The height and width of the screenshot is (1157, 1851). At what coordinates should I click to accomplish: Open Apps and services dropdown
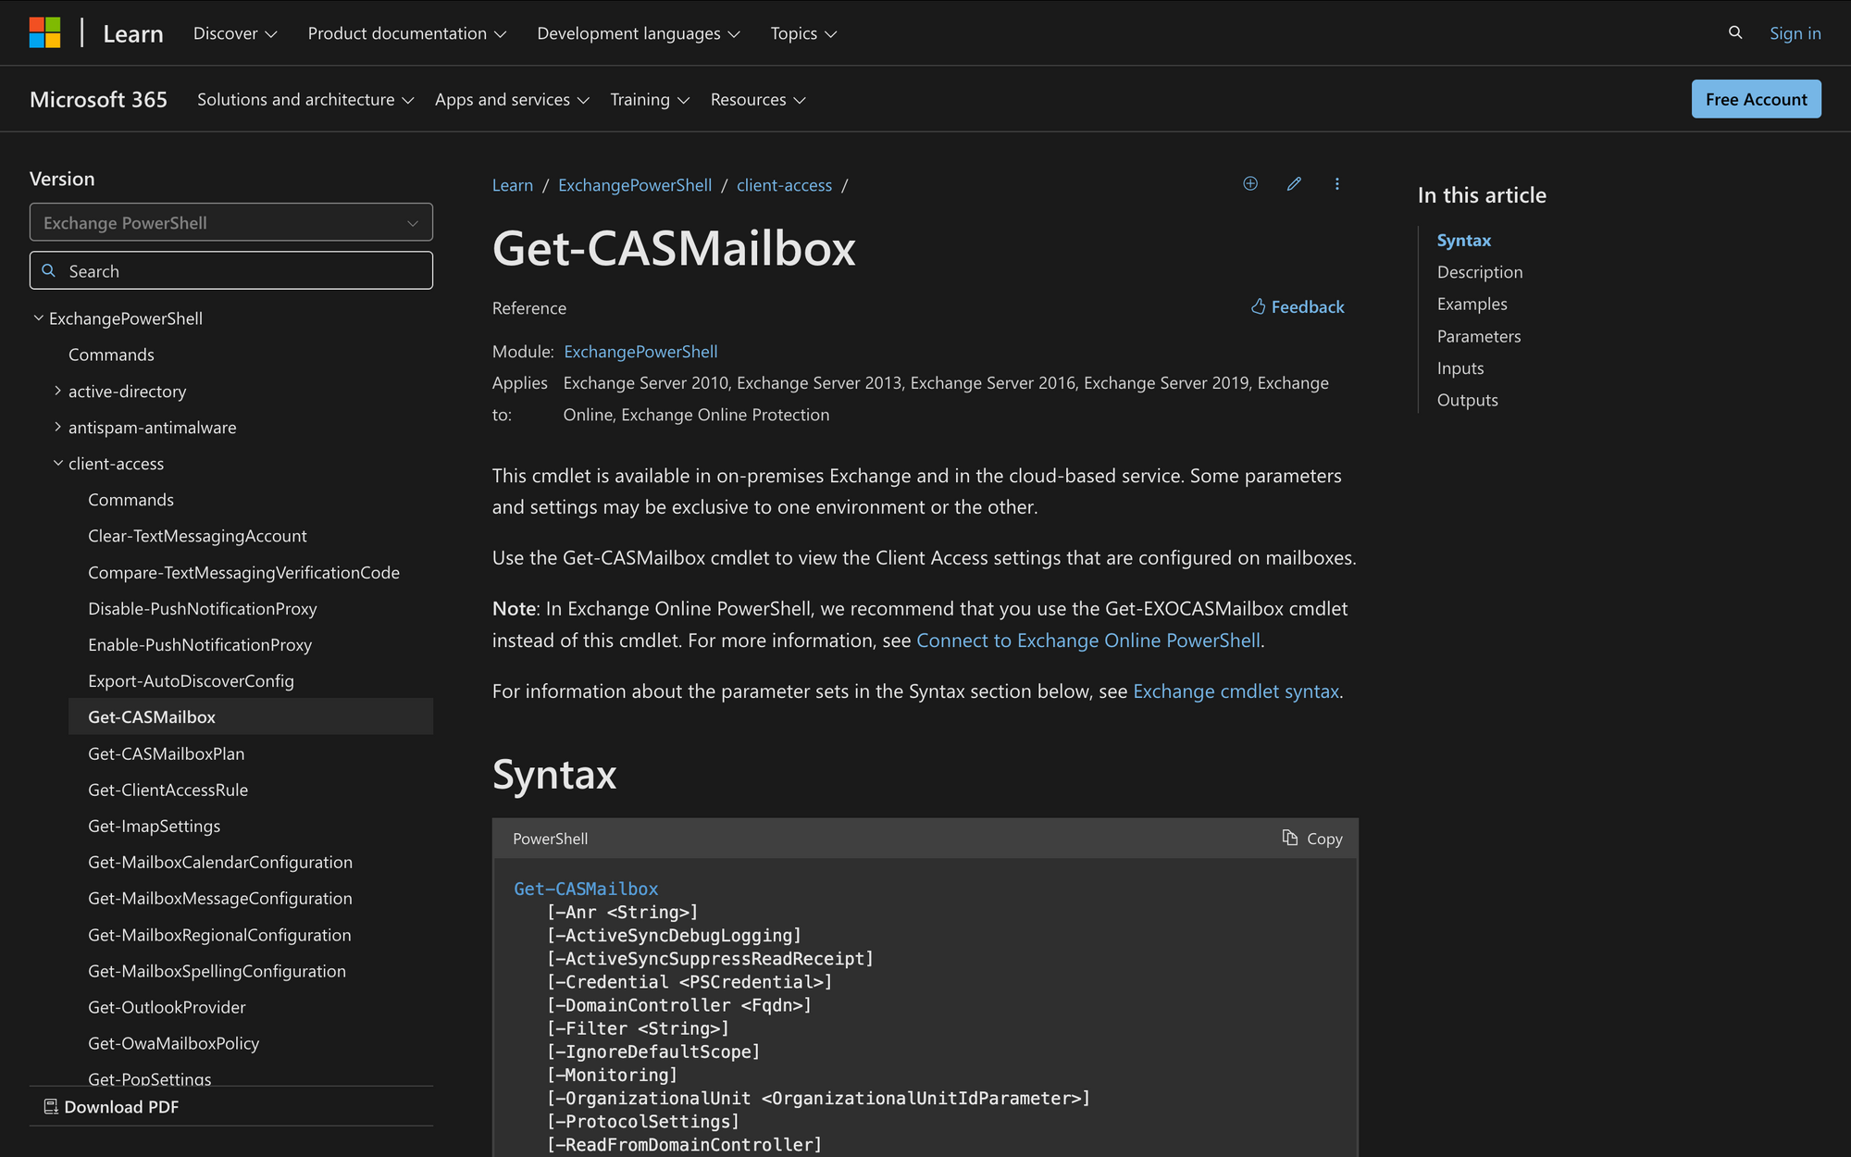point(512,99)
